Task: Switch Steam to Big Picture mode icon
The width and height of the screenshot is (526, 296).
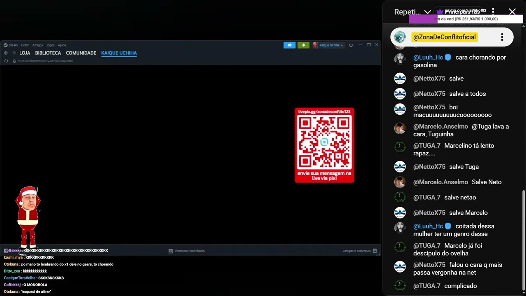Action: click(351, 45)
